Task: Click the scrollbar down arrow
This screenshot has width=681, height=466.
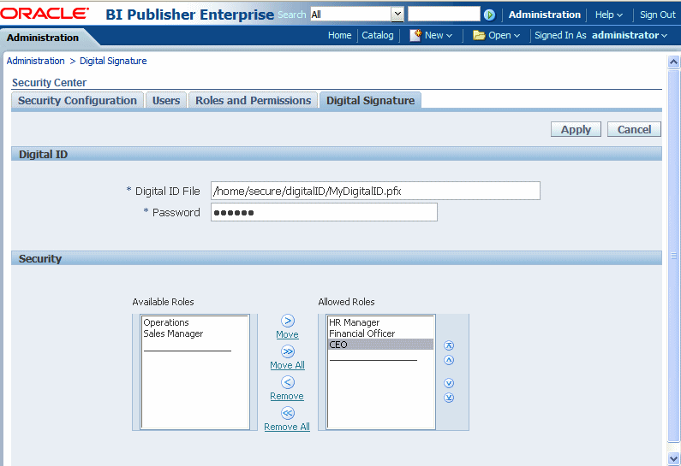Action: tap(673, 458)
